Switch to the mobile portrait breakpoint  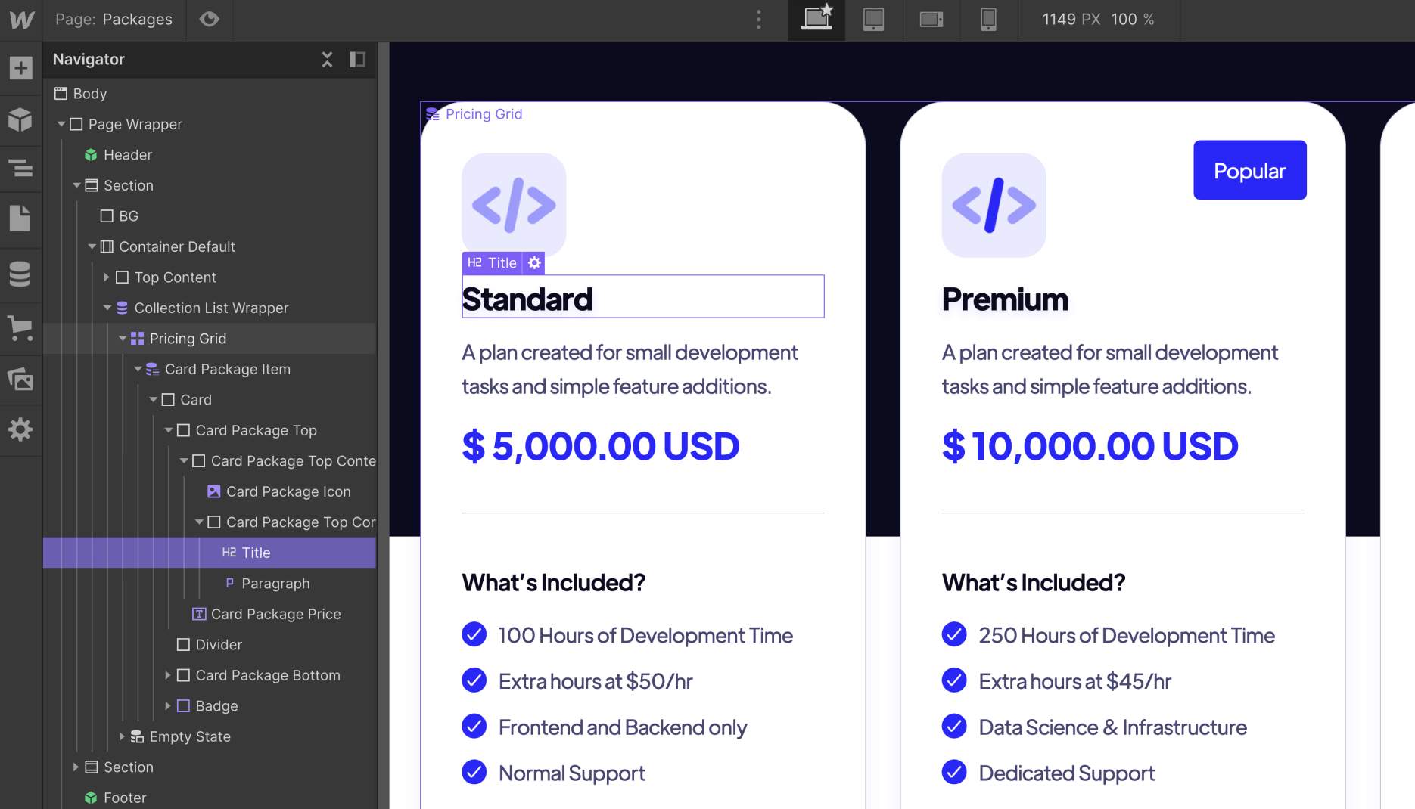pyautogui.click(x=989, y=20)
